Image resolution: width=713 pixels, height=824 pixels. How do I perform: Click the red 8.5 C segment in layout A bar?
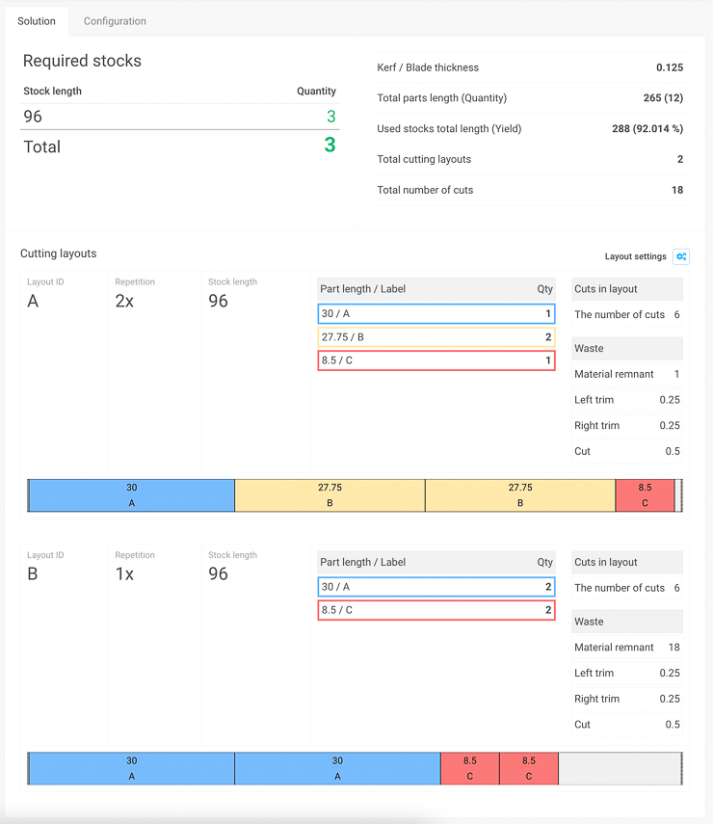tap(645, 495)
